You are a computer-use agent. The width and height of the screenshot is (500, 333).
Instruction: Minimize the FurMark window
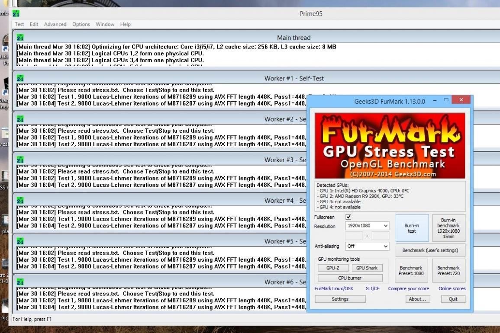click(435, 101)
